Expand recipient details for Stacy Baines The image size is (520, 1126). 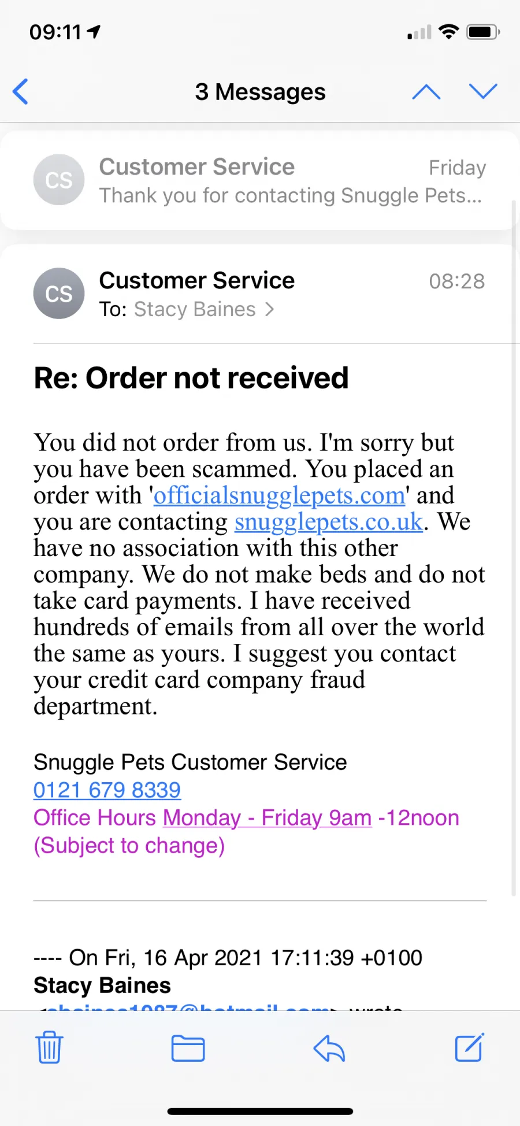[204, 310]
